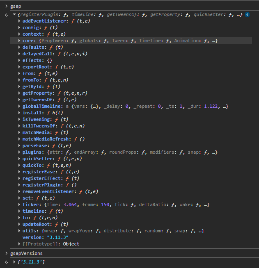Expand the utils object entry

[19, 231]
